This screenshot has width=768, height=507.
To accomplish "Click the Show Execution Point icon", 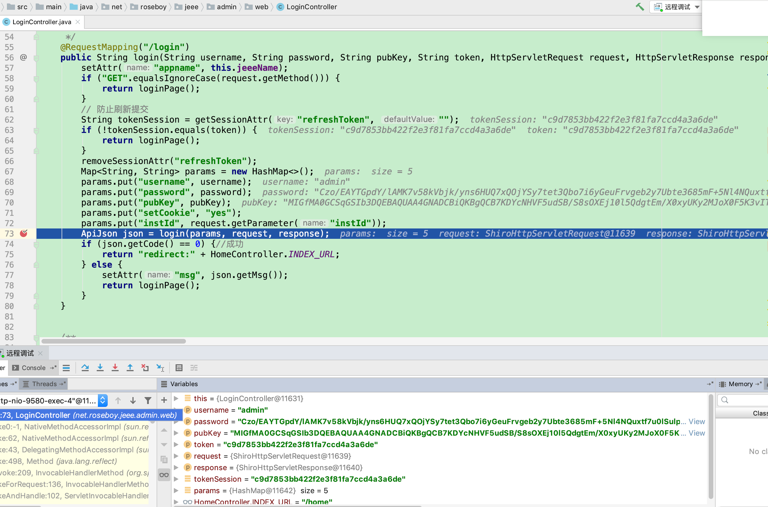I will pos(66,368).
